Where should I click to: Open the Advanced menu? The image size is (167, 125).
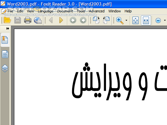pyautogui.click(x=97, y=11)
